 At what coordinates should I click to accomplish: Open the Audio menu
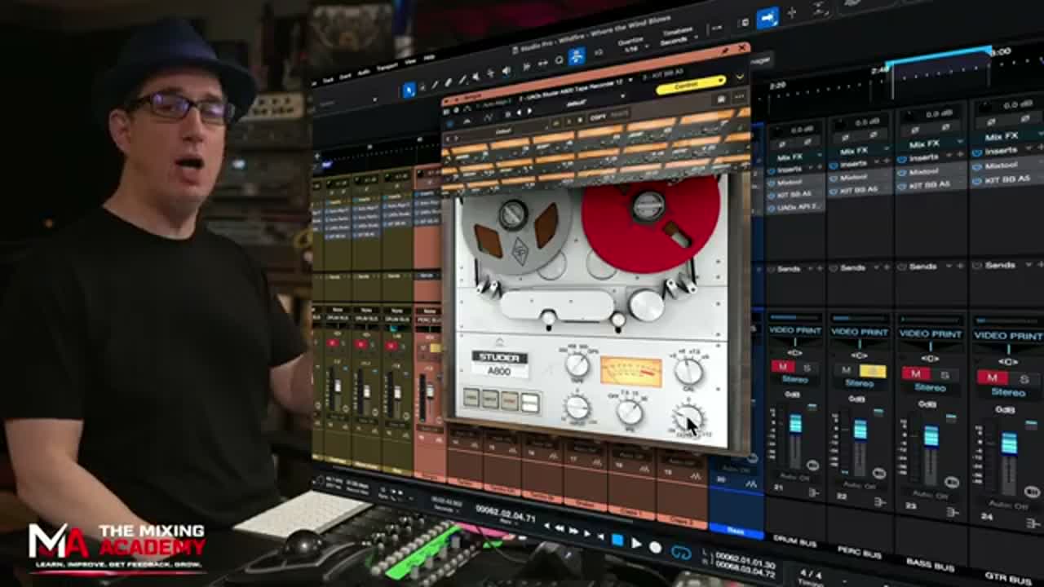click(364, 73)
